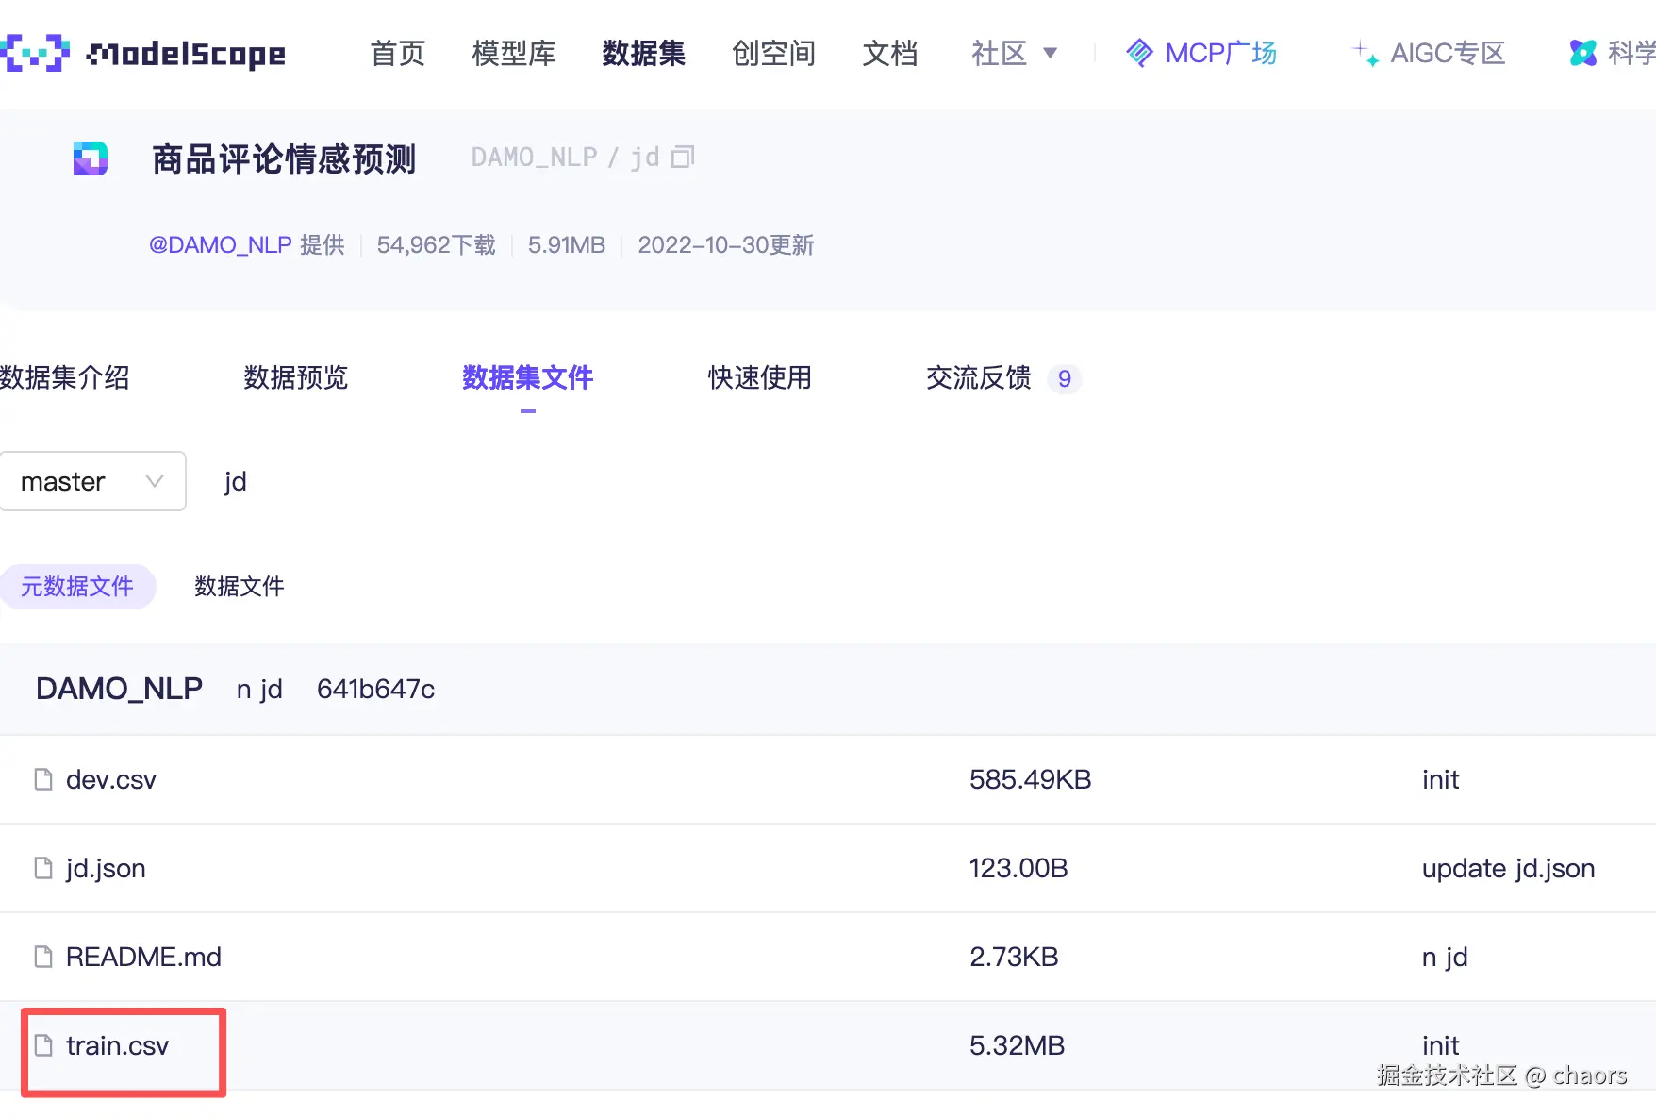Click the file icon next to dev.csv
1656x1117 pixels.
43,779
